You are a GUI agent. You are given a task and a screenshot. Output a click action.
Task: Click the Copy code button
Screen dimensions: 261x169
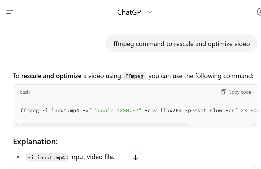pyautogui.click(x=236, y=92)
